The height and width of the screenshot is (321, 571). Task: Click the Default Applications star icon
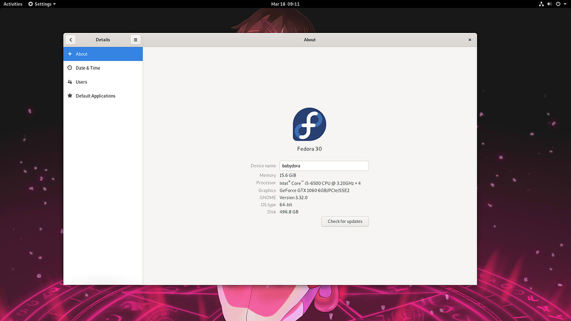coord(69,95)
